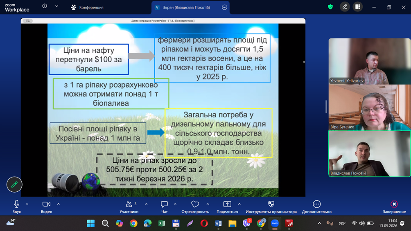The width and height of the screenshot is (411, 231).
Task: Open the meeting info icon
Action: tap(45, 6)
